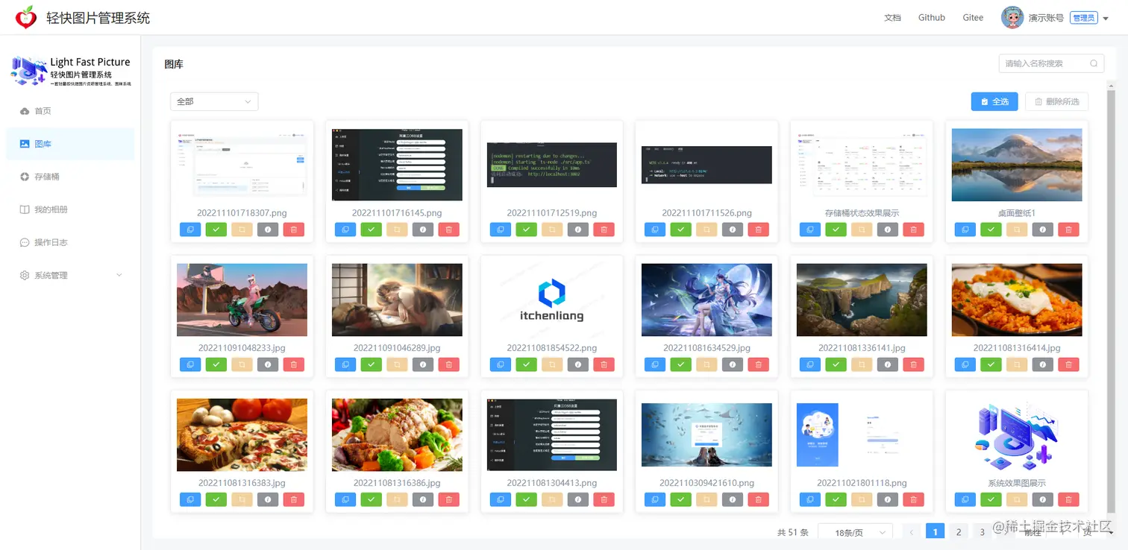Image resolution: width=1128 pixels, height=550 pixels.
Task: Click the 请输入名称搜索 search field
Action: click(x=1051, y=63)
